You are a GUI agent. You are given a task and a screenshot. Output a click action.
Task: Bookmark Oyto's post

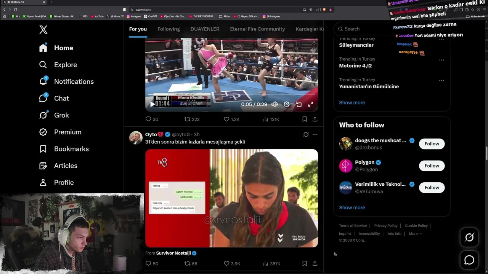pos(305,263)
